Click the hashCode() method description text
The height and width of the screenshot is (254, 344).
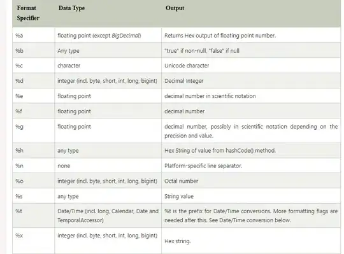220,151
